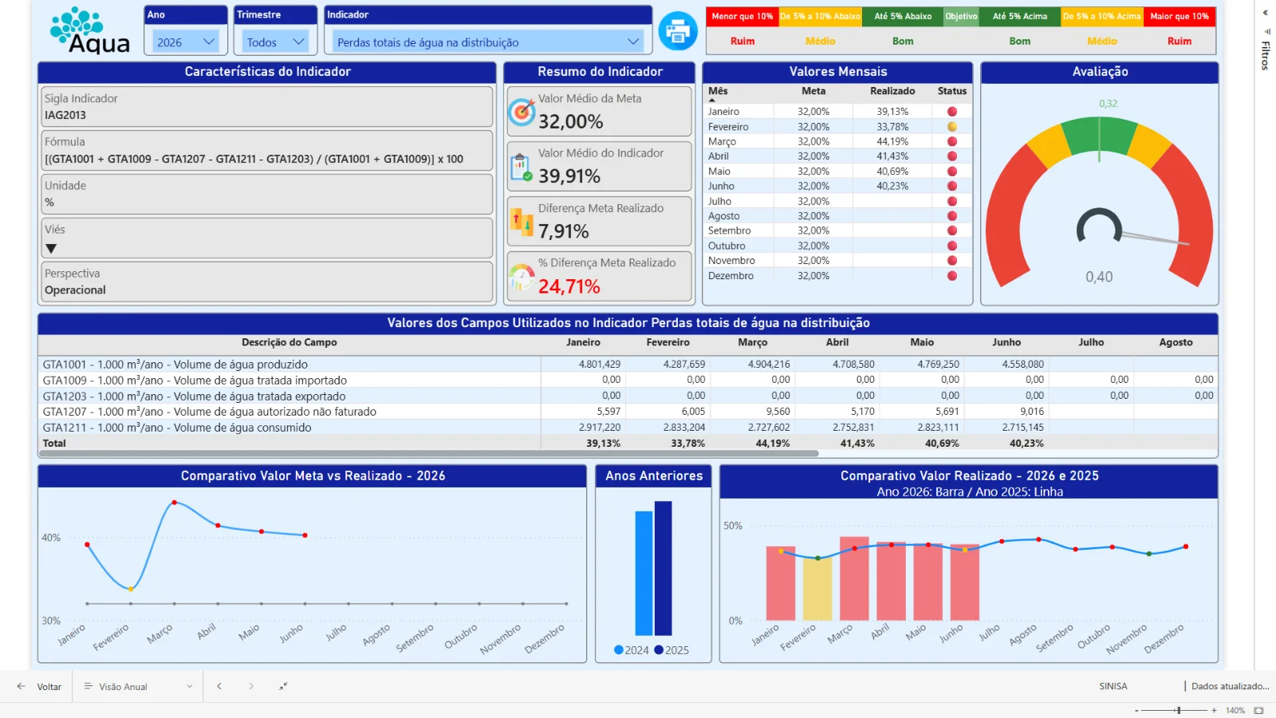Click the Filtros label on the side pane
The height and width of the screenshot is (718, 1276).
[1265, 56]
